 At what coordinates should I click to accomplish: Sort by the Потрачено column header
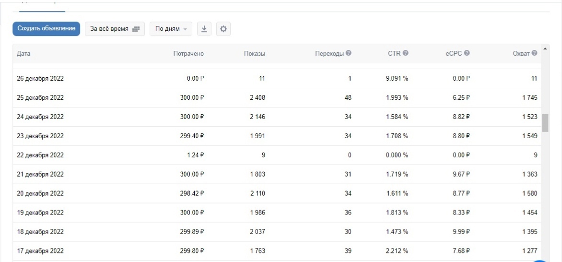pyautogui.click(x=188, y=54)
